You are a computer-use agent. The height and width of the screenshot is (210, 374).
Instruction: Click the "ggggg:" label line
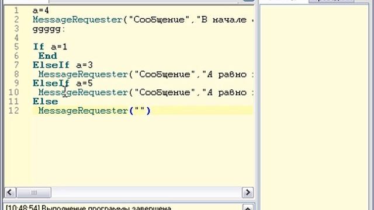click(49, 29)
